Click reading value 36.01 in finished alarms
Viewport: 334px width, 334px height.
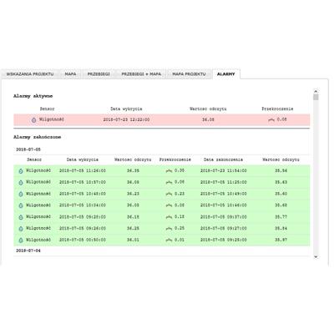tap(133, 240)
